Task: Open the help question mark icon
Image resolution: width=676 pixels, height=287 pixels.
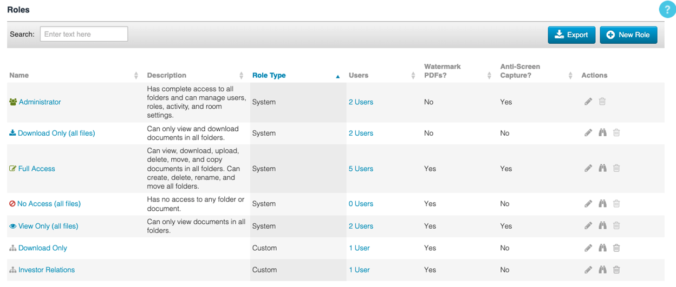Action: [x=667, y=9]
